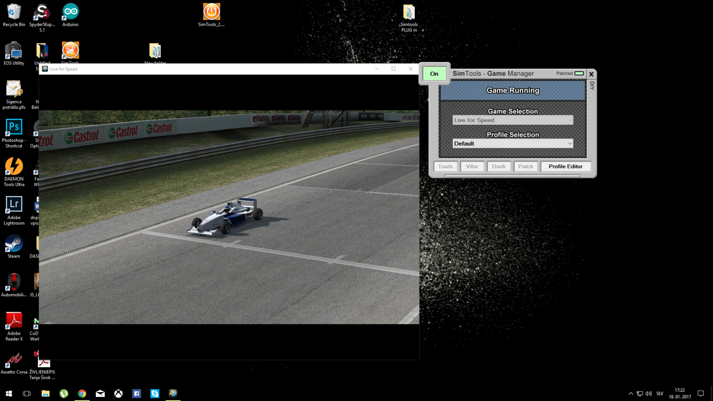This screenshot has width=713, height=401.
Task: Open the Mail app from the taskbar
Action: click(100, 393)
